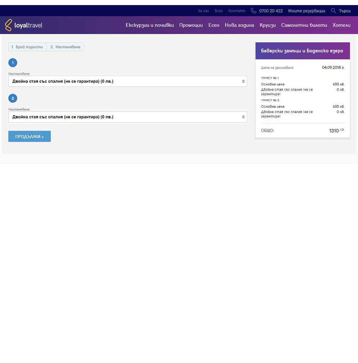The image size is (358, 363).
Task: Open the Есен menu item
Action: (x=214, y=25)
